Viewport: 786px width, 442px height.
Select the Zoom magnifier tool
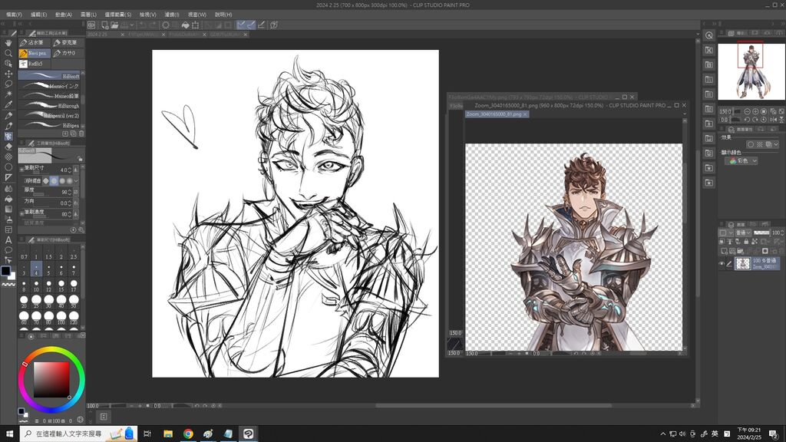[8, 53]
